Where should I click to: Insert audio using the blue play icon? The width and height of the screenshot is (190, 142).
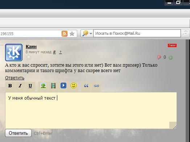(x=63, y=85)
